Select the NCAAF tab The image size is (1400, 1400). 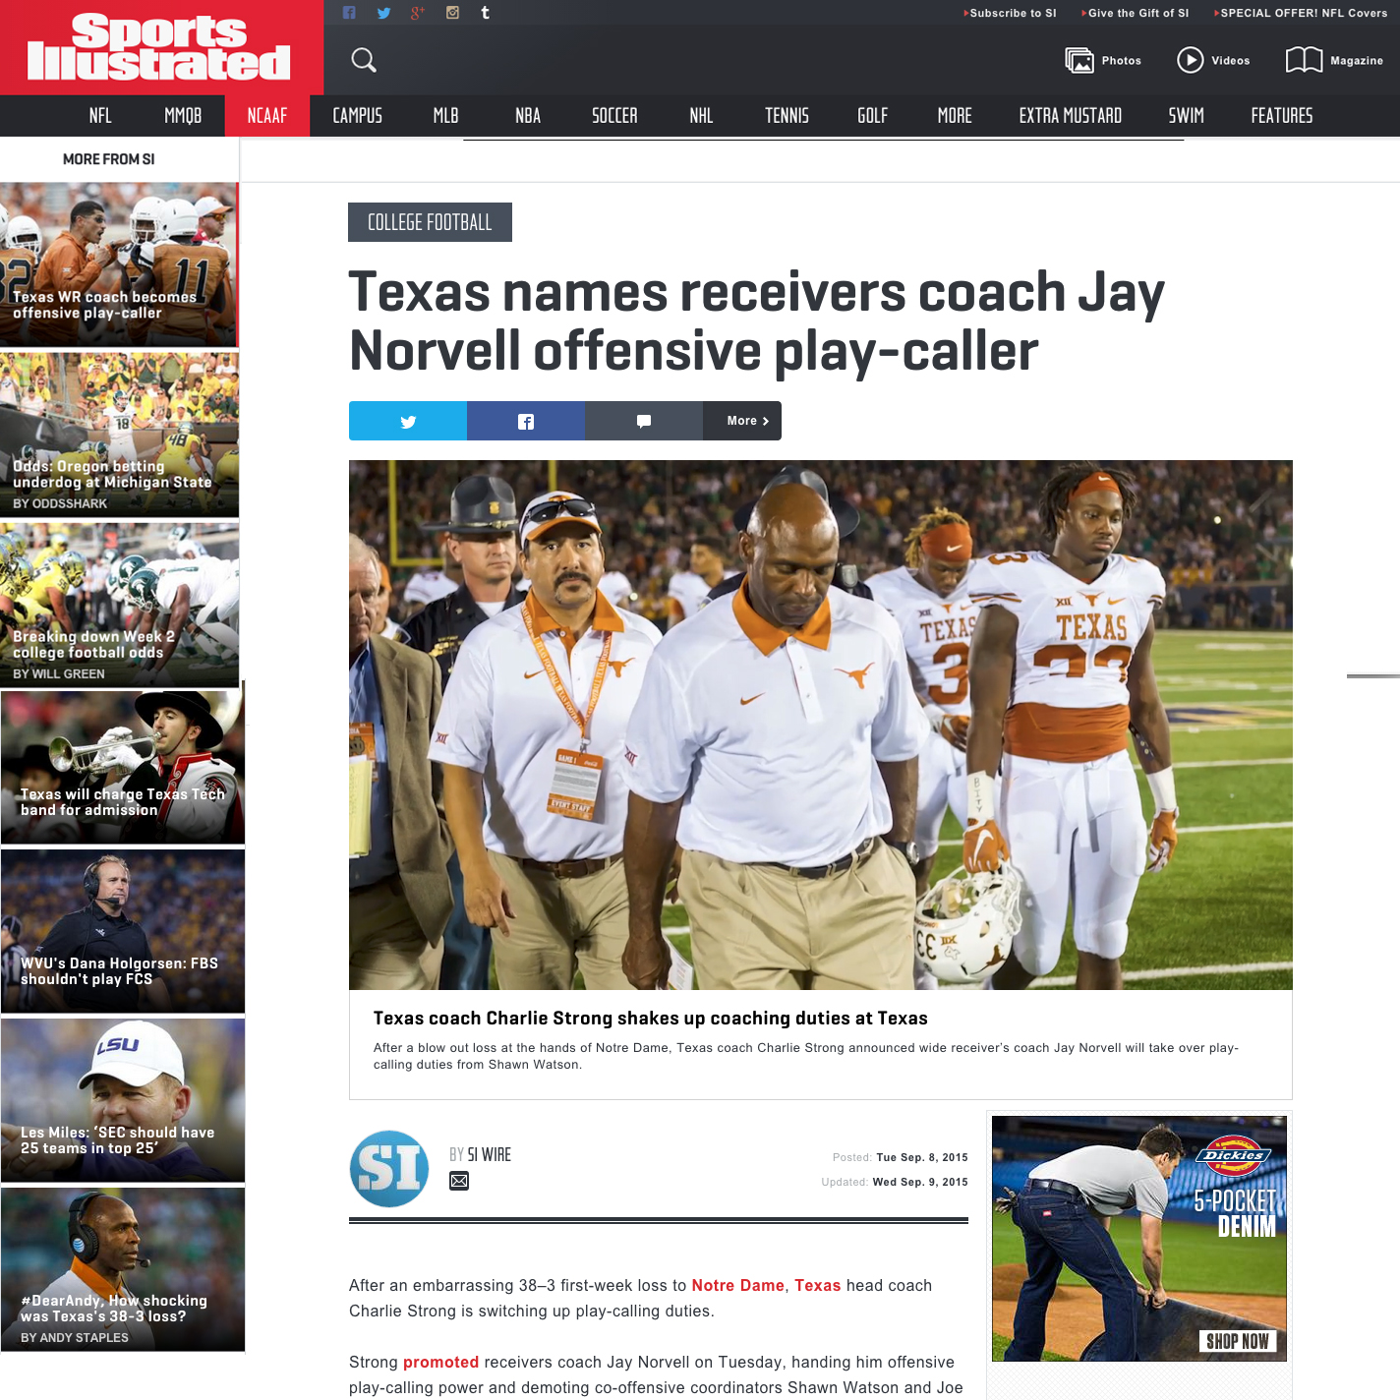click(267, 116)
